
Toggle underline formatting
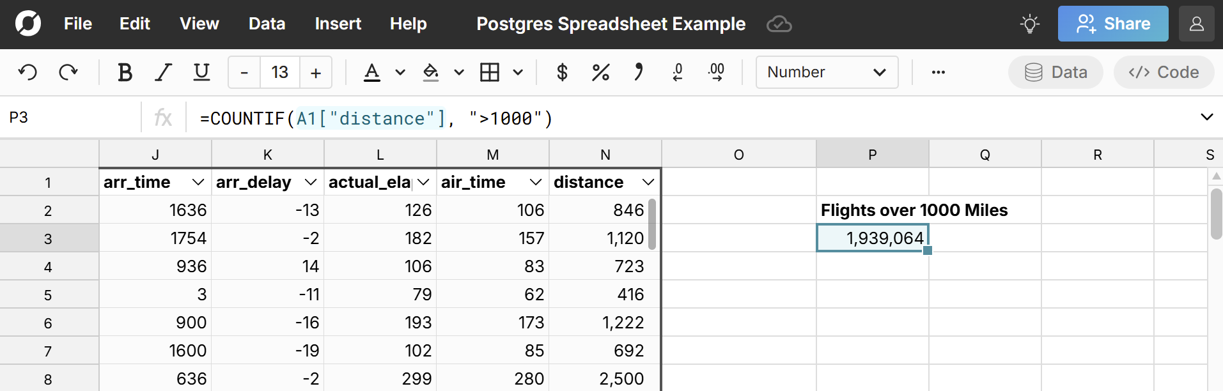click(201, 72)
